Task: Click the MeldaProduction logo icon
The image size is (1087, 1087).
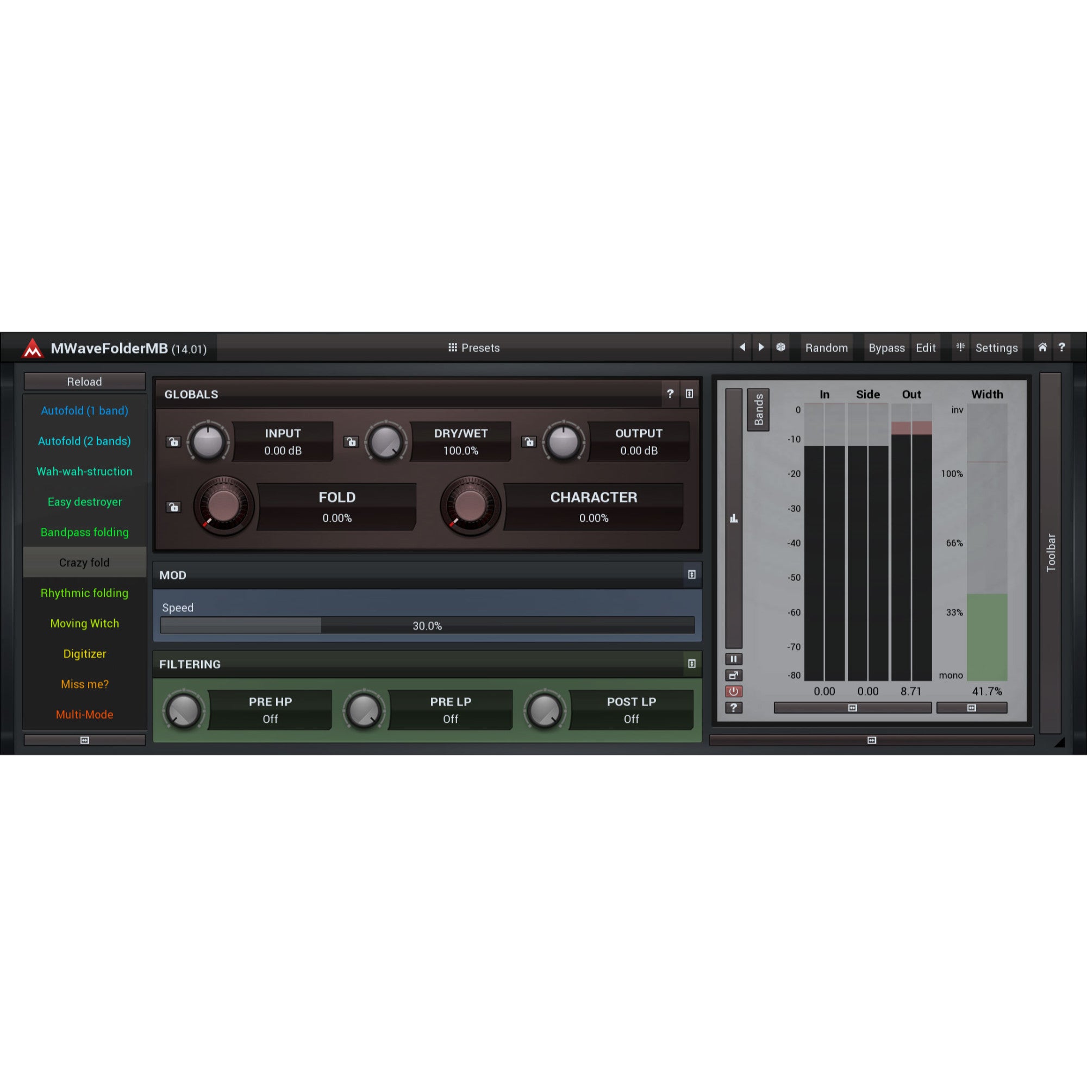Action: tap(32, 348)
